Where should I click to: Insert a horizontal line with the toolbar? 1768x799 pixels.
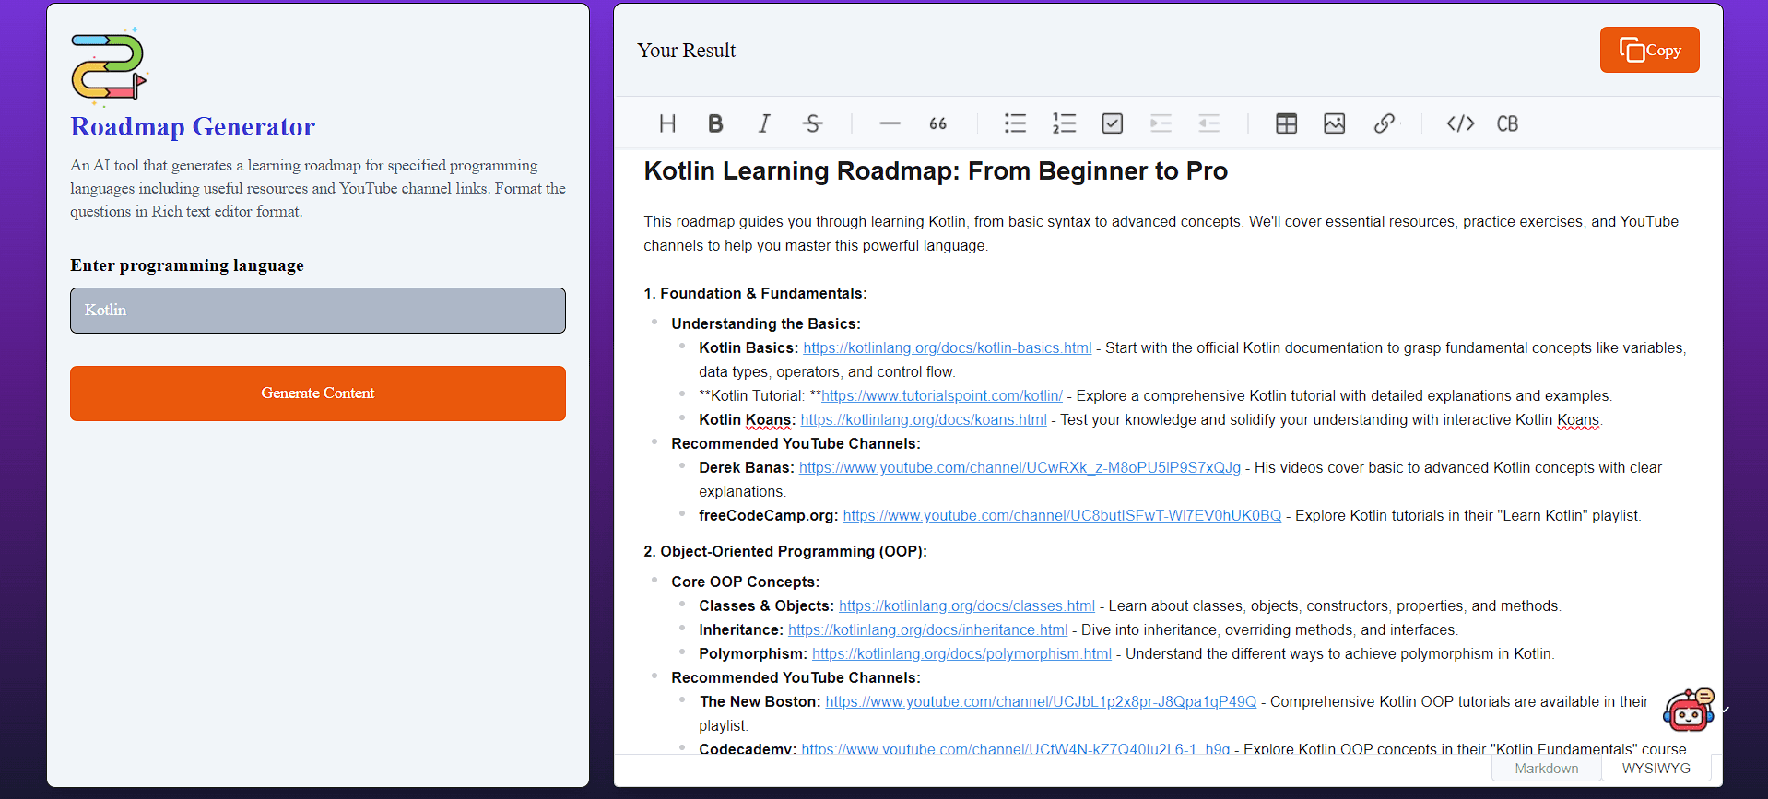[890, 123]
